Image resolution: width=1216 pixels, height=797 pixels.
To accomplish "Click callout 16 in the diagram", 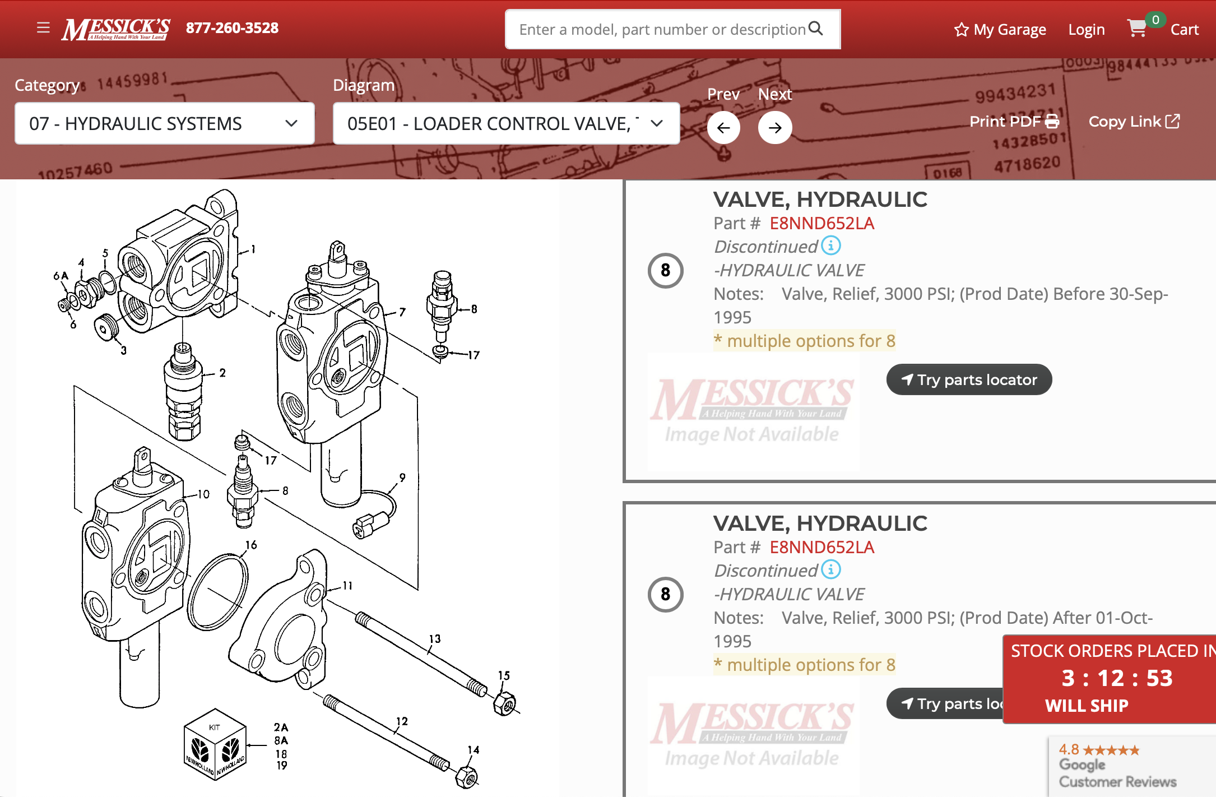I will (251, 545).
